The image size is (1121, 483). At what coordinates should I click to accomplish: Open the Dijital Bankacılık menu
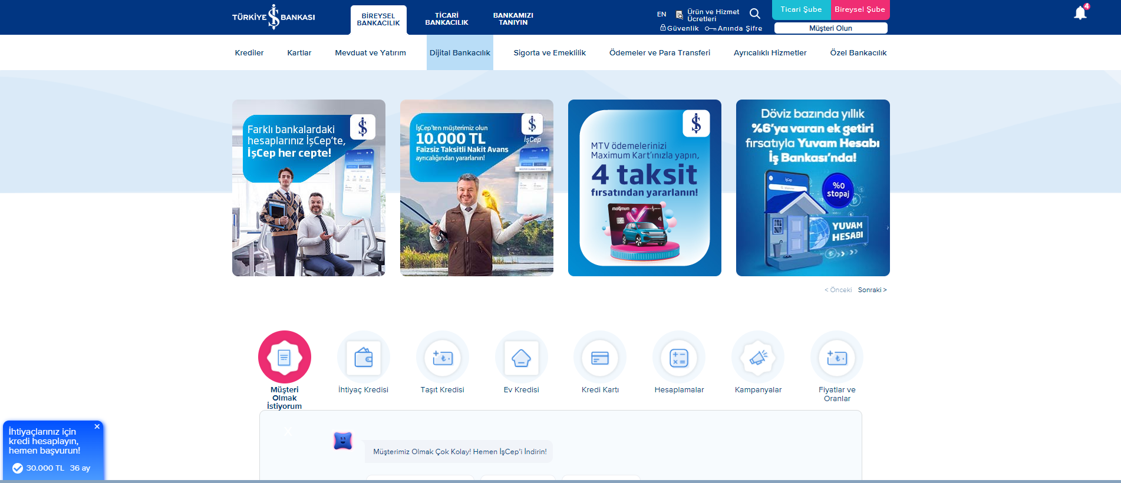pos(460,52)
